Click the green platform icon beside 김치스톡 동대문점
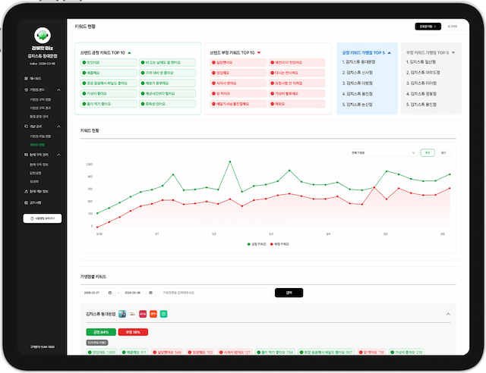This screenshot has height=373, width=486. point(163,314)
